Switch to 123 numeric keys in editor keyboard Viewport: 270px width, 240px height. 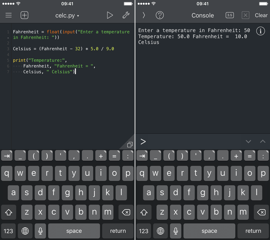coord(8,231)
